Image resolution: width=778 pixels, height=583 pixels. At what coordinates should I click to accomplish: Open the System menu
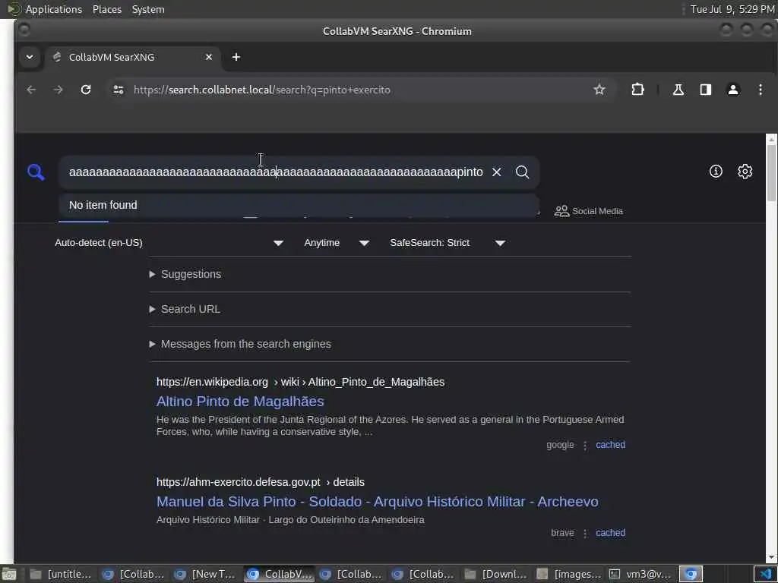(148, 9)
